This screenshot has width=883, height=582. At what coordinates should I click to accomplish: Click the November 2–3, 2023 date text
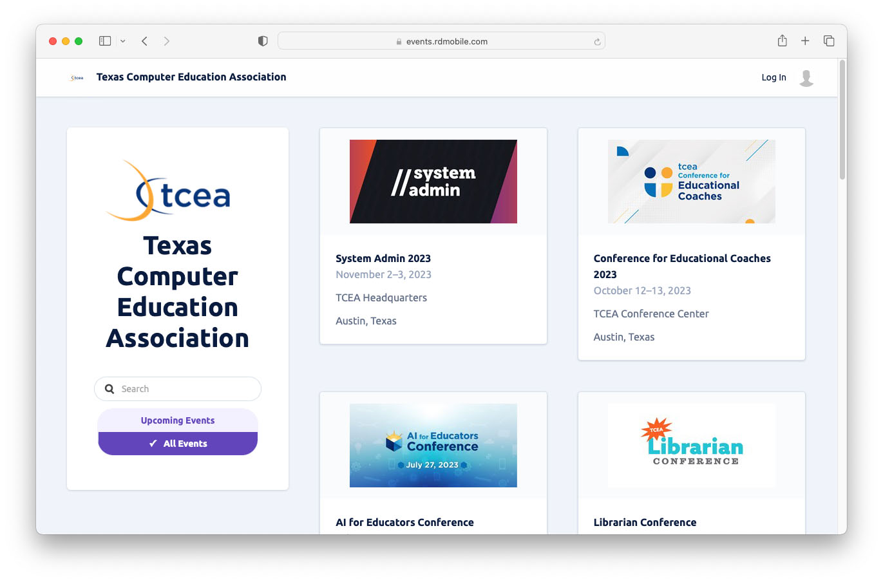tap(383, 274)
